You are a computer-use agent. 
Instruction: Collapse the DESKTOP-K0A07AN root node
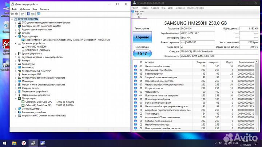pyautogui.click(x=12, y=19)
